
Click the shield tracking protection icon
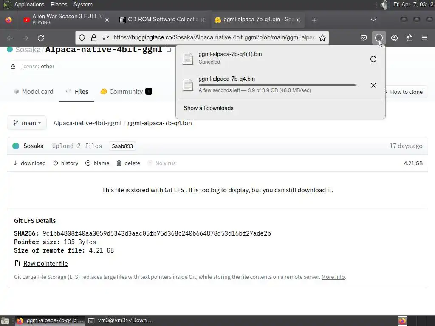[x=82, y=38]
